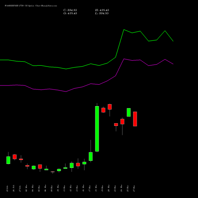The height and width of the screenshot is (198, 198).
Task: Click the '27 Feb' date axis label
Action: click(x=20, y=188)
